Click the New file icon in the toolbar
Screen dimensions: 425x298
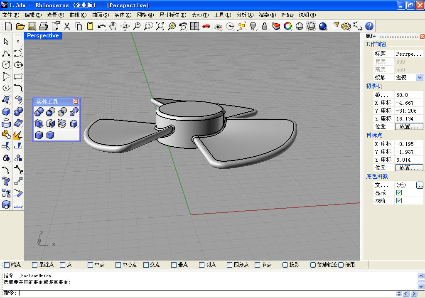pyautogui.click(x=8, y=26)
